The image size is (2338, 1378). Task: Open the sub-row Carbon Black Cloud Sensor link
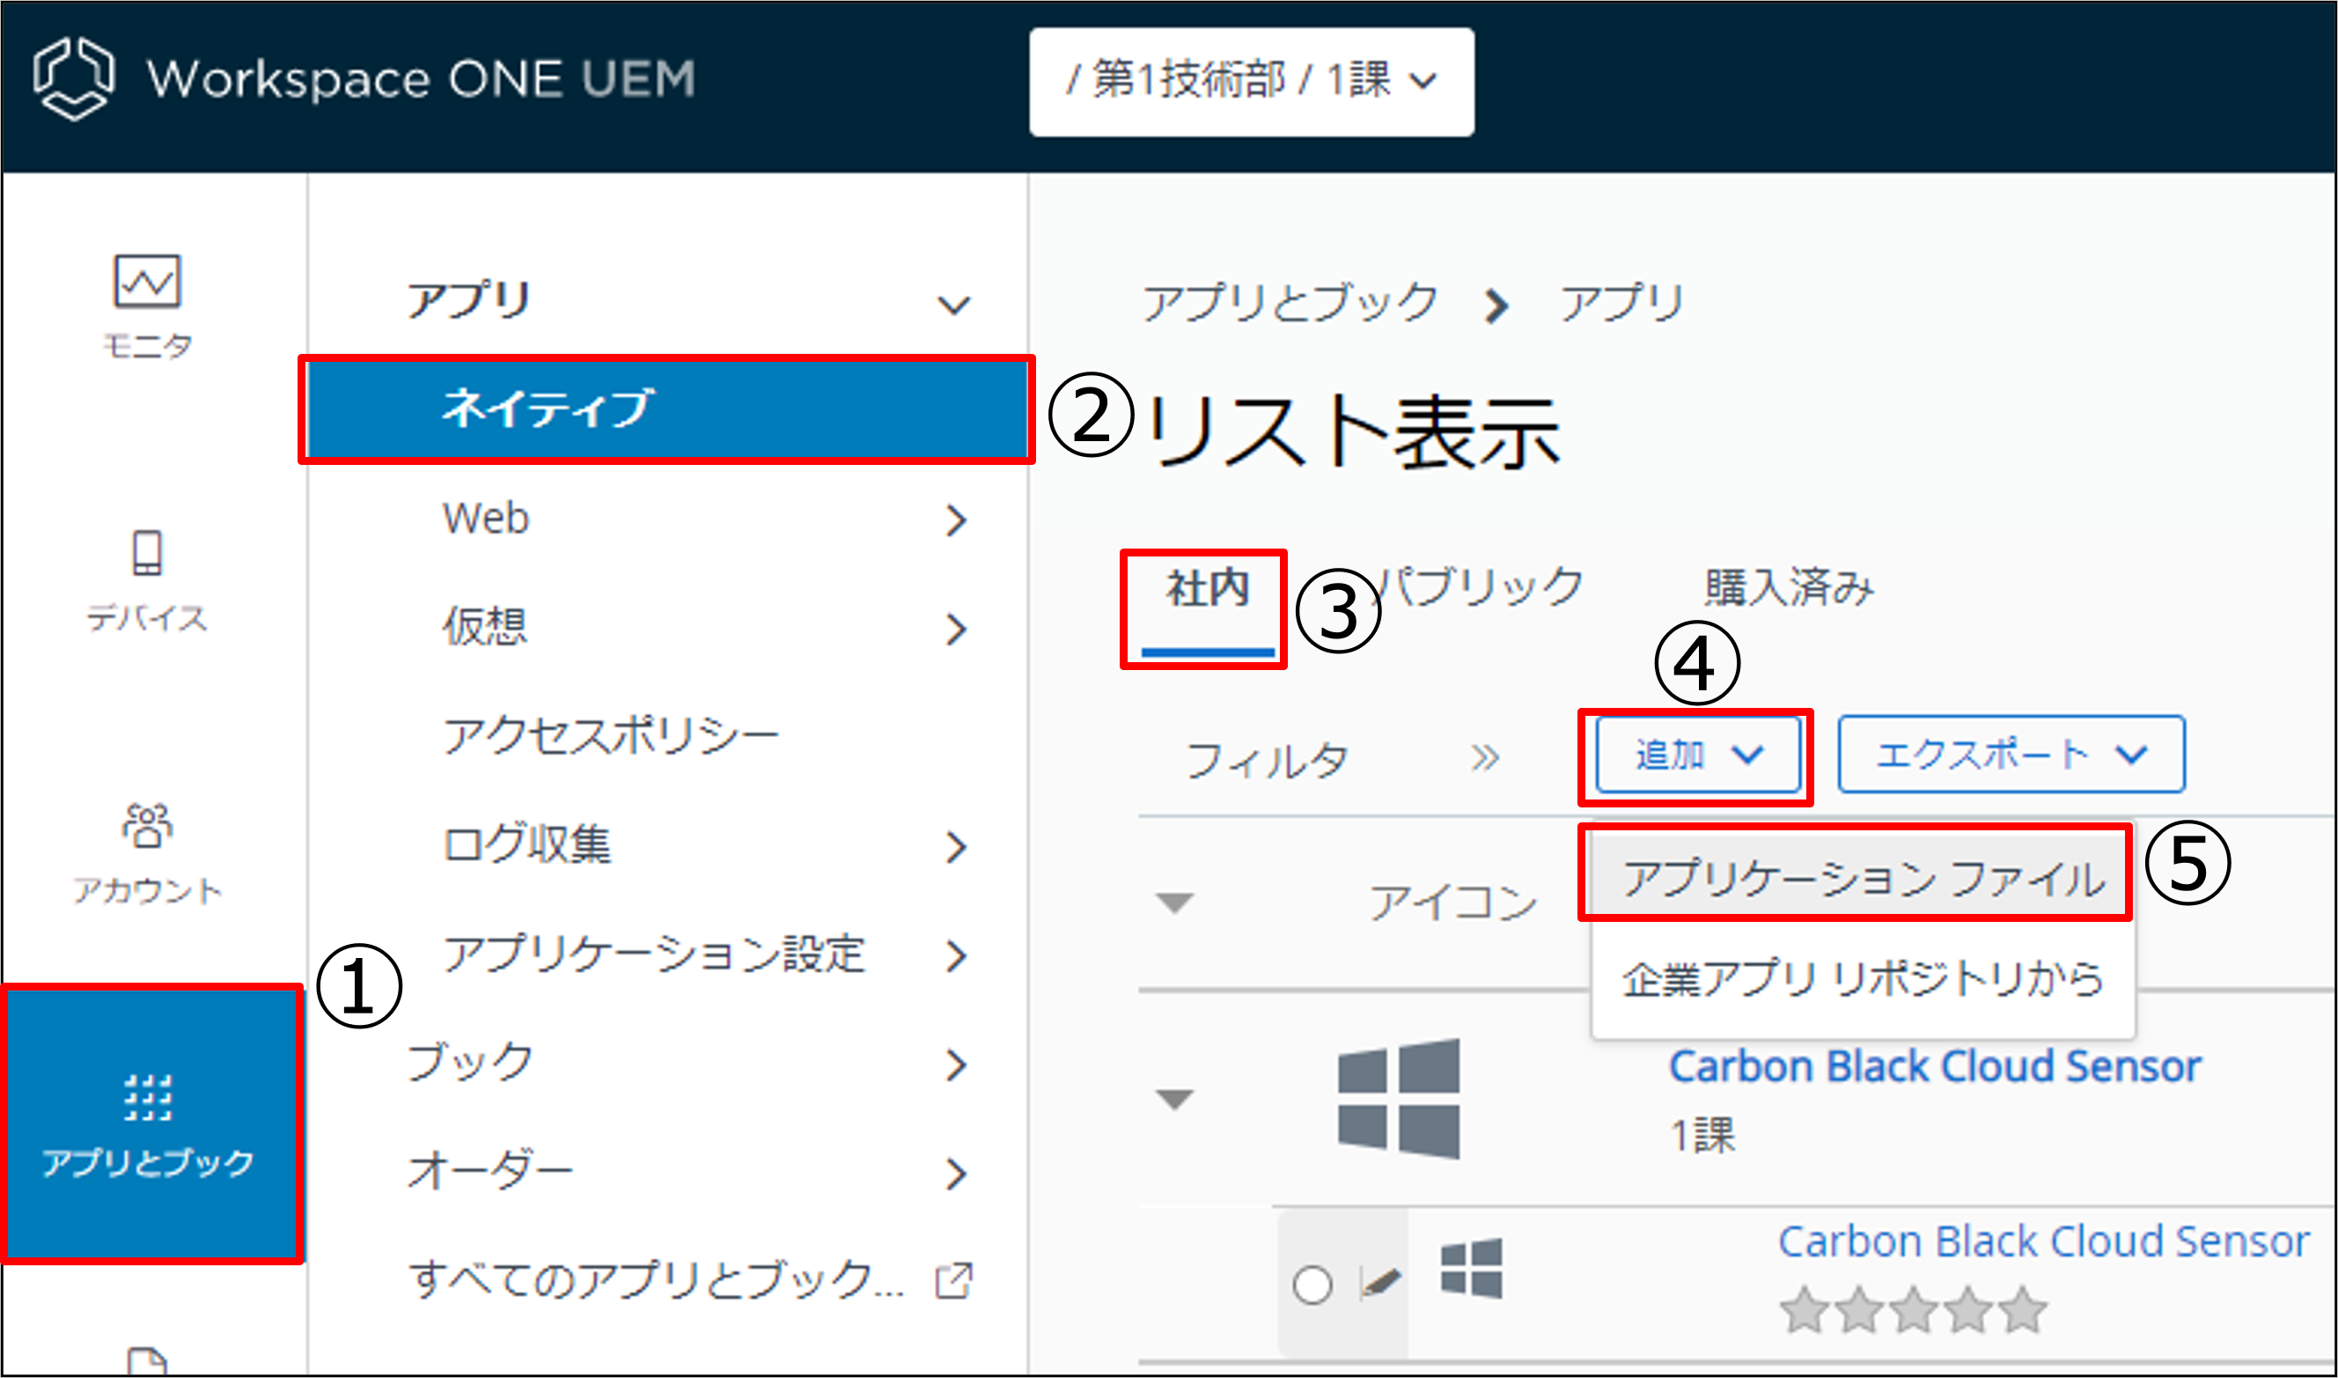pyautogui.click(x=2044, y=1242)
